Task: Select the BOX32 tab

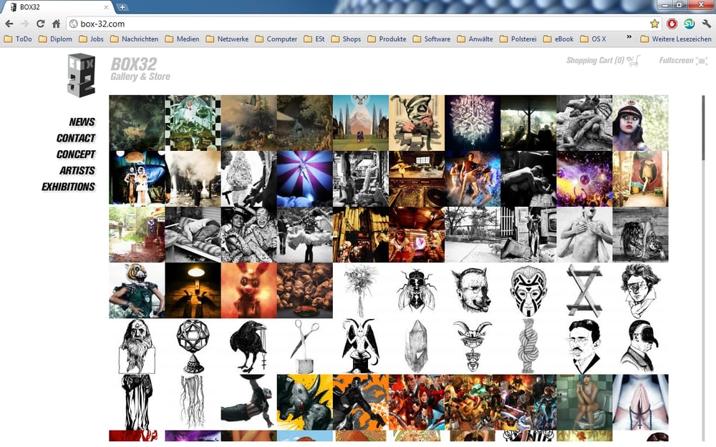Action: pyautogui.click(x=59, y=7)
